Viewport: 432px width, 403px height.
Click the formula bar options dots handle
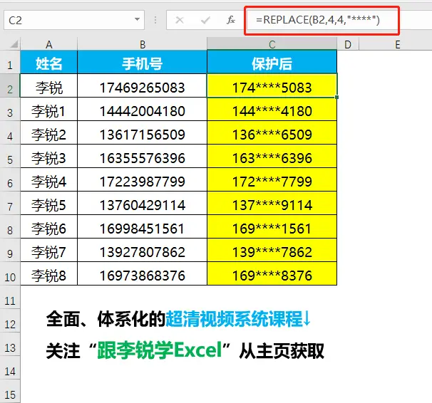[x=155, y=20]
